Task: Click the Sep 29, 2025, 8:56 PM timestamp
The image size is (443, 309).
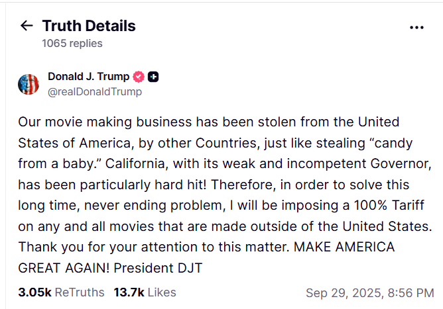Action: click(370, 293)
